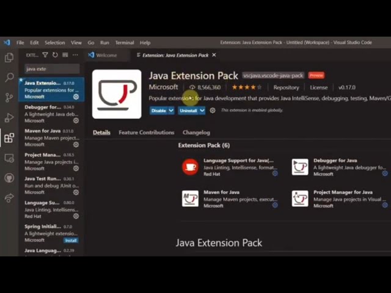Screen dimensions: 391x293
Task: Open gear menu for Java Extension Pack list item
Action: (76, 97)
